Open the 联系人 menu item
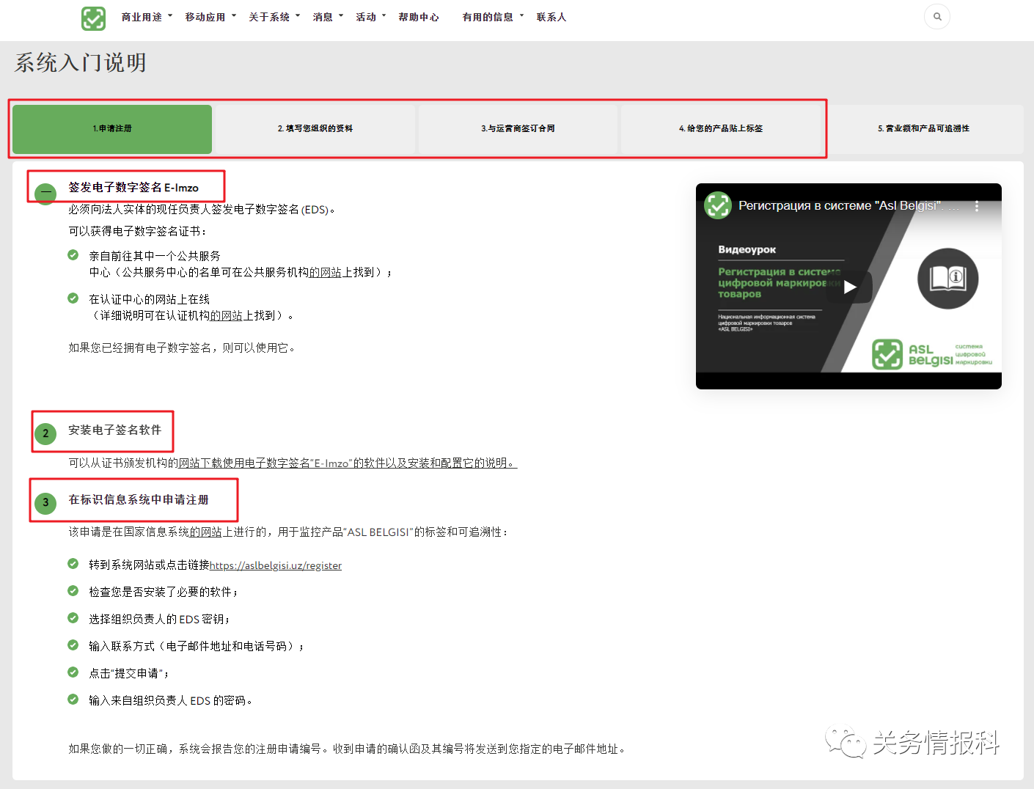Image resolution: width=1034 pixels, height=789 pixels. pos(551,17)
